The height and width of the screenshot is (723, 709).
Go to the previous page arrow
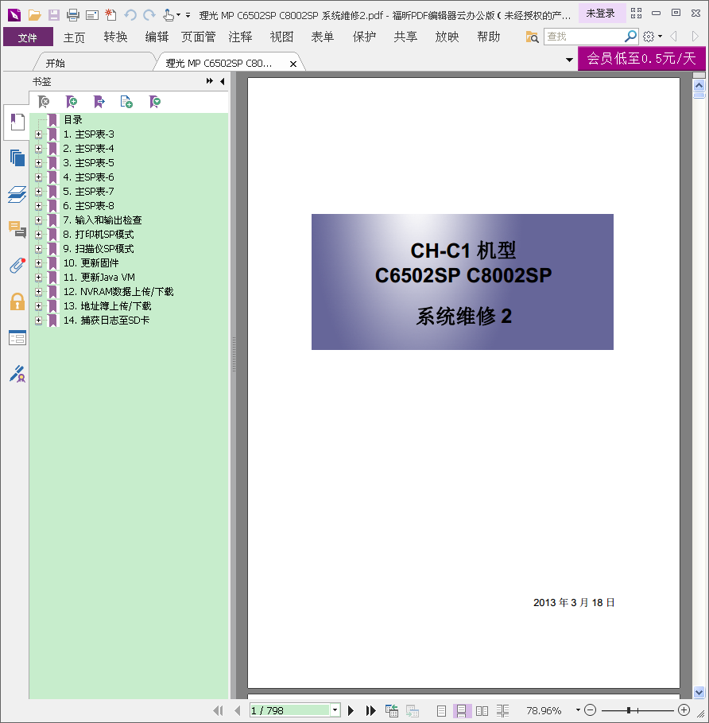point(237,710)
